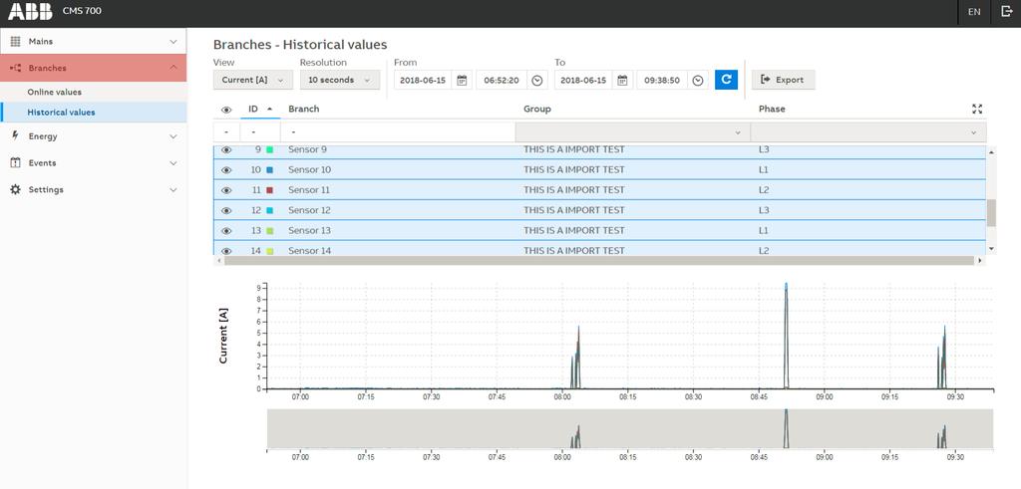The height and width of the screenshot is (489, 1021).
Task: Open the Resolution 10 seconds dropdown
Action: tap(340, 80)
